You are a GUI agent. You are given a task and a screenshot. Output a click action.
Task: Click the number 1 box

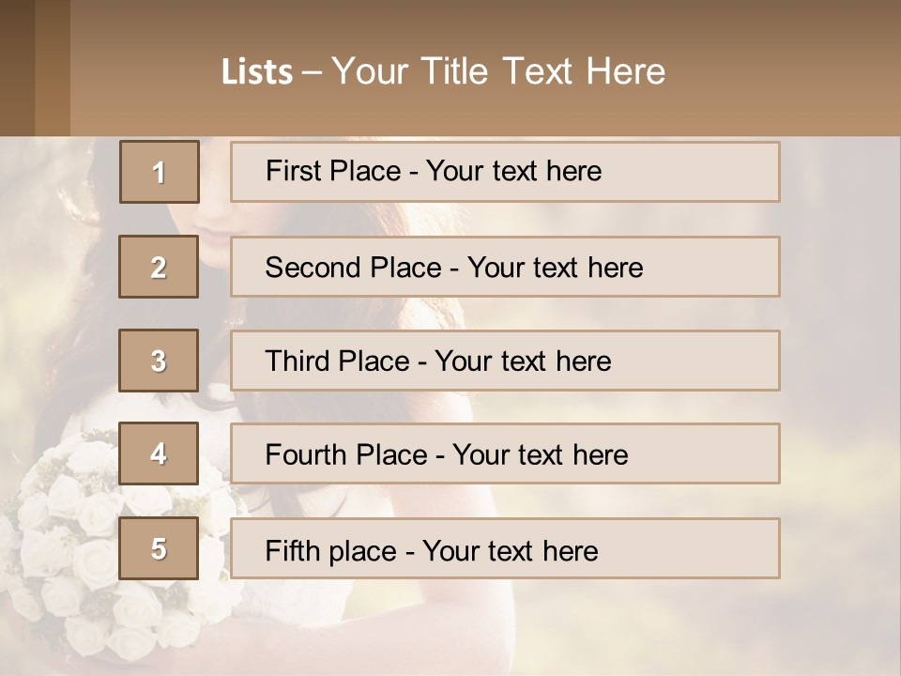pyautogui.click(x=160, y=172)
